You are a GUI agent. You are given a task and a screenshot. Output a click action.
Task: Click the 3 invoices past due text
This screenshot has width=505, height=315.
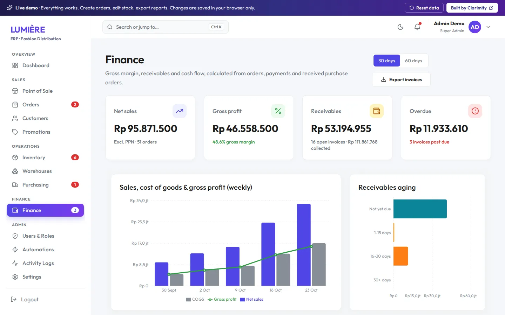(x=429, y=142)
